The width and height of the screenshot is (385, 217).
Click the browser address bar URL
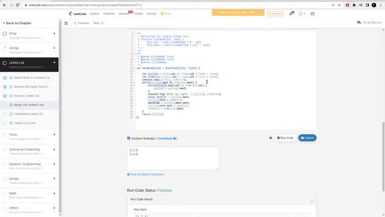[x=85, y=5]
